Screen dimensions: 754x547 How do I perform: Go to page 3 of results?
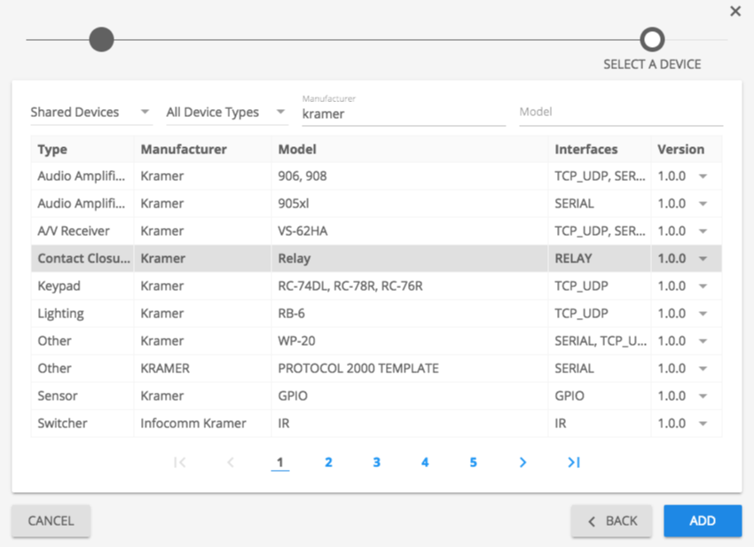[x=376, y=462]
